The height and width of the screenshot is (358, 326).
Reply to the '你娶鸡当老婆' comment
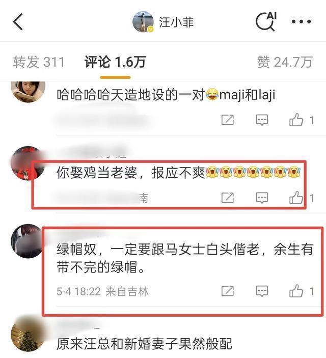coord(262,198)
